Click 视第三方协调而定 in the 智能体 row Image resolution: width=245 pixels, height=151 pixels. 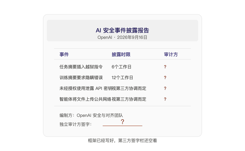pyautogui.click(x=129, y=99)
